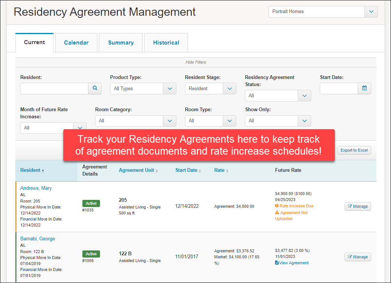Click the Active badge for agreement #1006
Viewport: 391px width, 283px height.
[x=91, y=254]
